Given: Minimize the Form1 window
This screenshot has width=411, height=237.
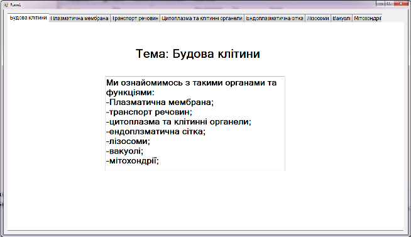Looking at the screenshot, I should (x=380, y=3).
